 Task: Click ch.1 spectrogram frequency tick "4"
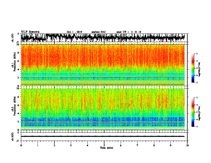click(18, 70)
